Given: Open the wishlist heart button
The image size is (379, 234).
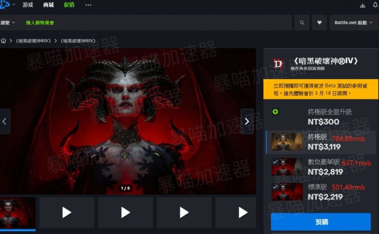Looking at the screenshot, I should pos(319,22).
